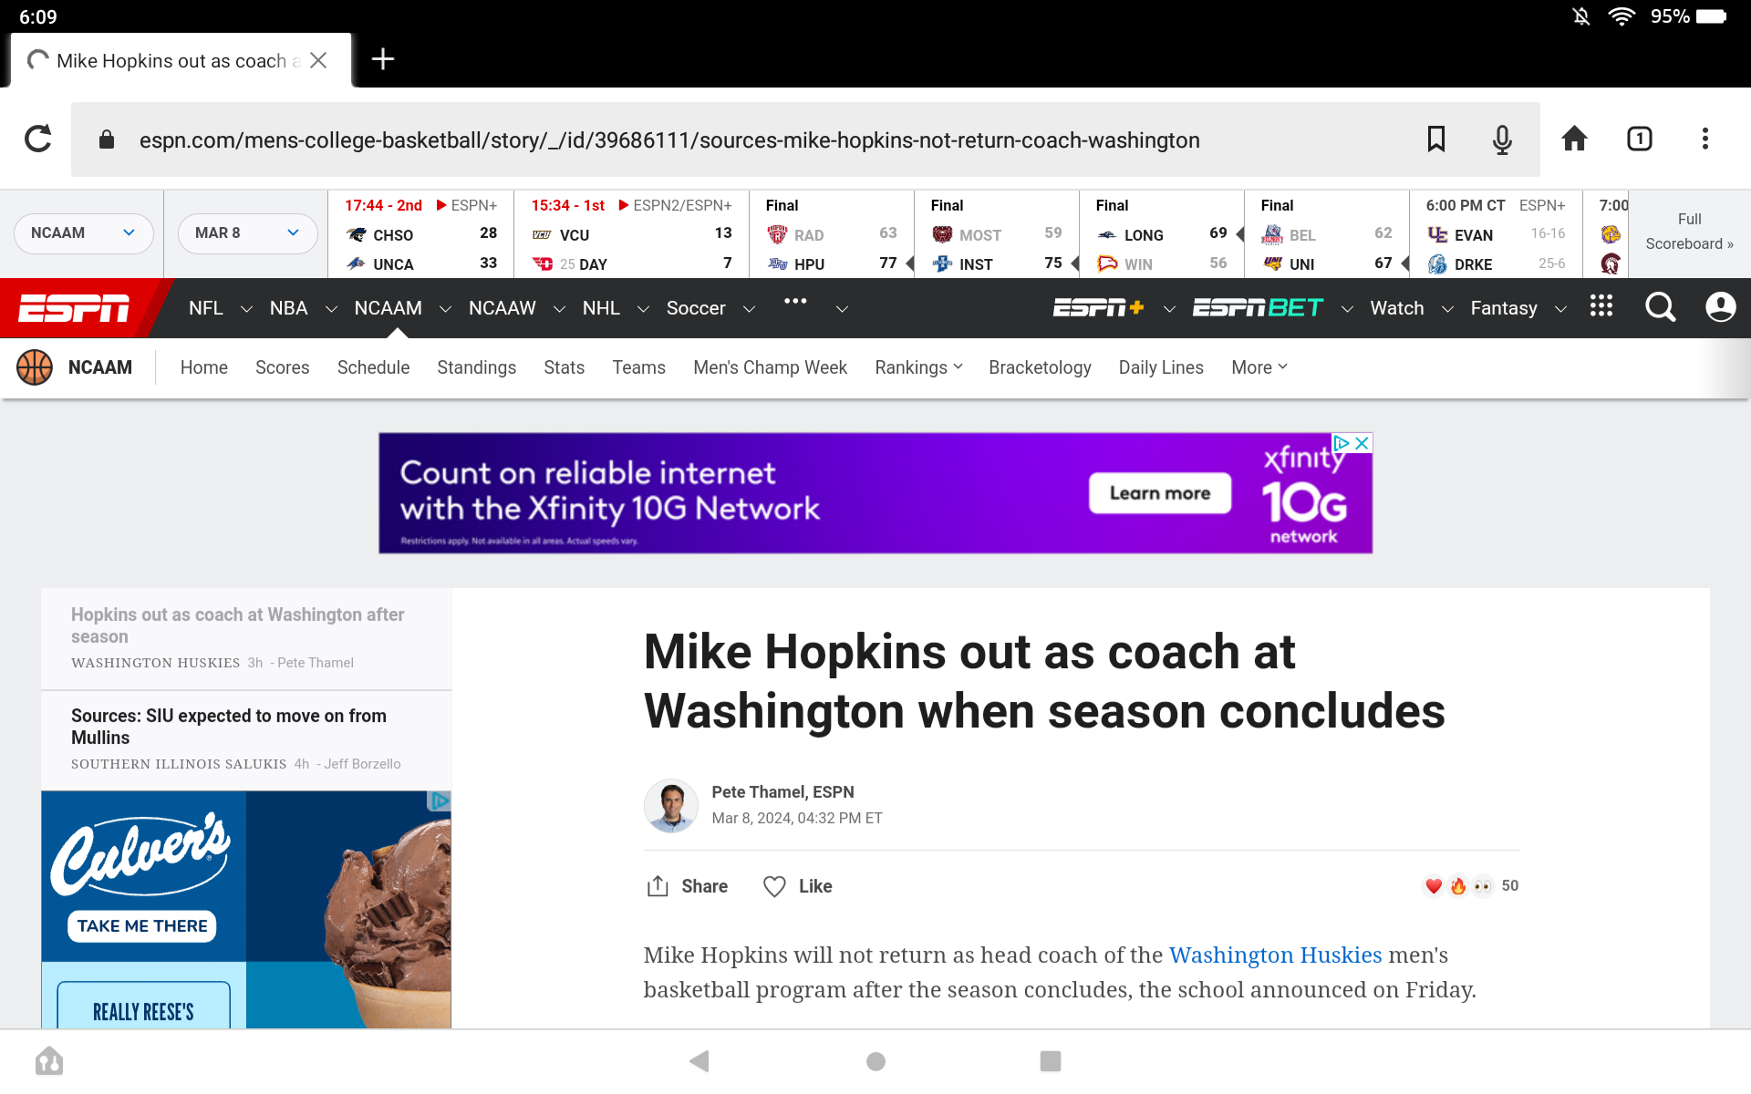Tap the Android back navigation button
1751x1094 pixels.
pyautogui.click(x=699, y=1061)
